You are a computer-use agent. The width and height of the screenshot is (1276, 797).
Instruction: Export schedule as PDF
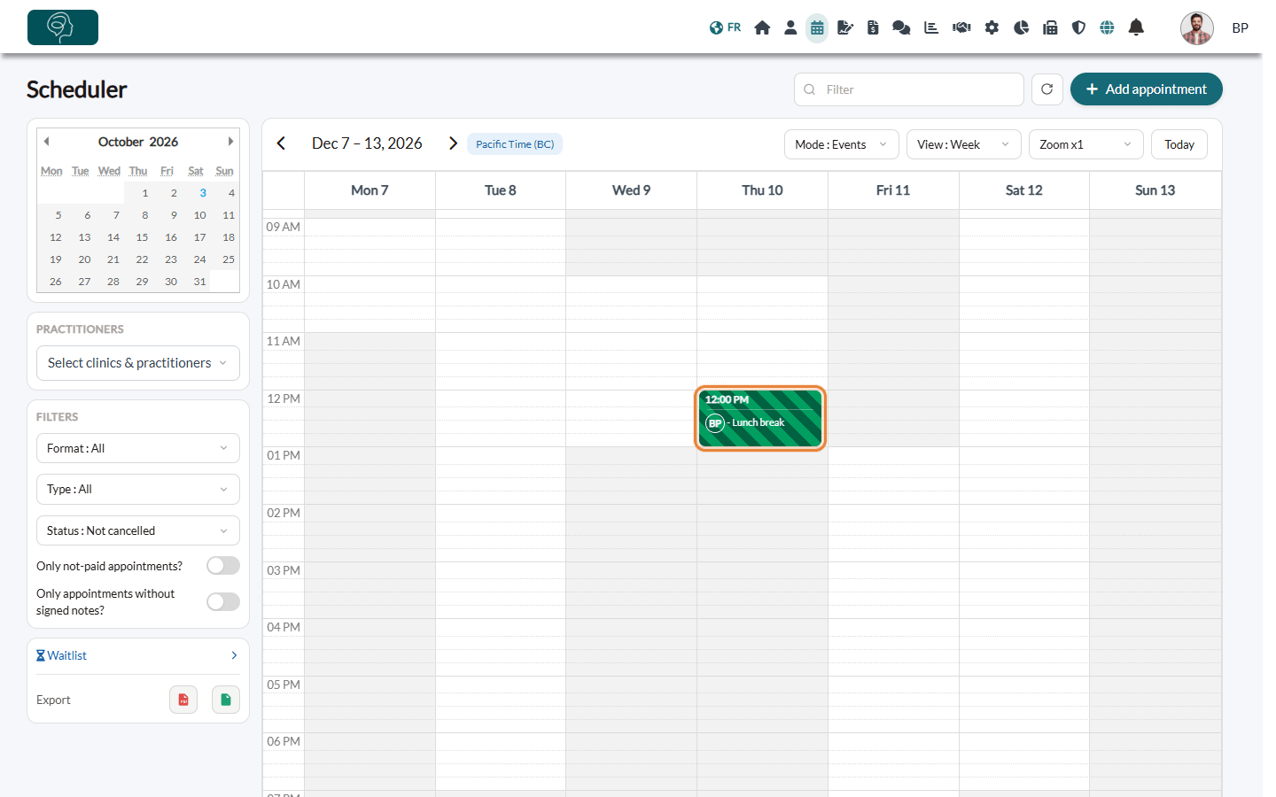click(183, 700)
